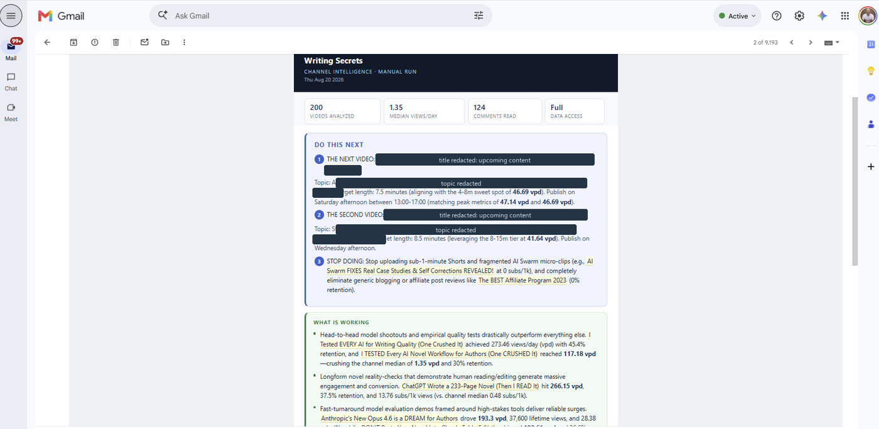Open the input tools keyboard dropdown

[x=832, y=42]
